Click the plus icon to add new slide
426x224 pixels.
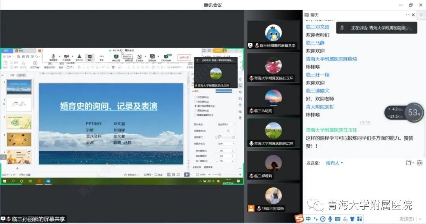tap(17, 168)
